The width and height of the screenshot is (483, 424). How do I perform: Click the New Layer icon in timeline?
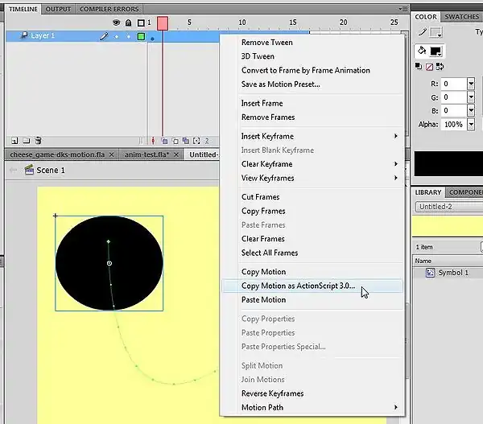pos(14,140)
